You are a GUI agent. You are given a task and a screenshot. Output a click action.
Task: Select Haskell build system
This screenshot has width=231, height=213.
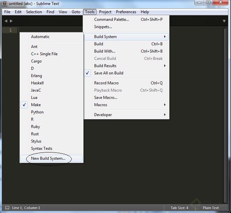(52, 83)
